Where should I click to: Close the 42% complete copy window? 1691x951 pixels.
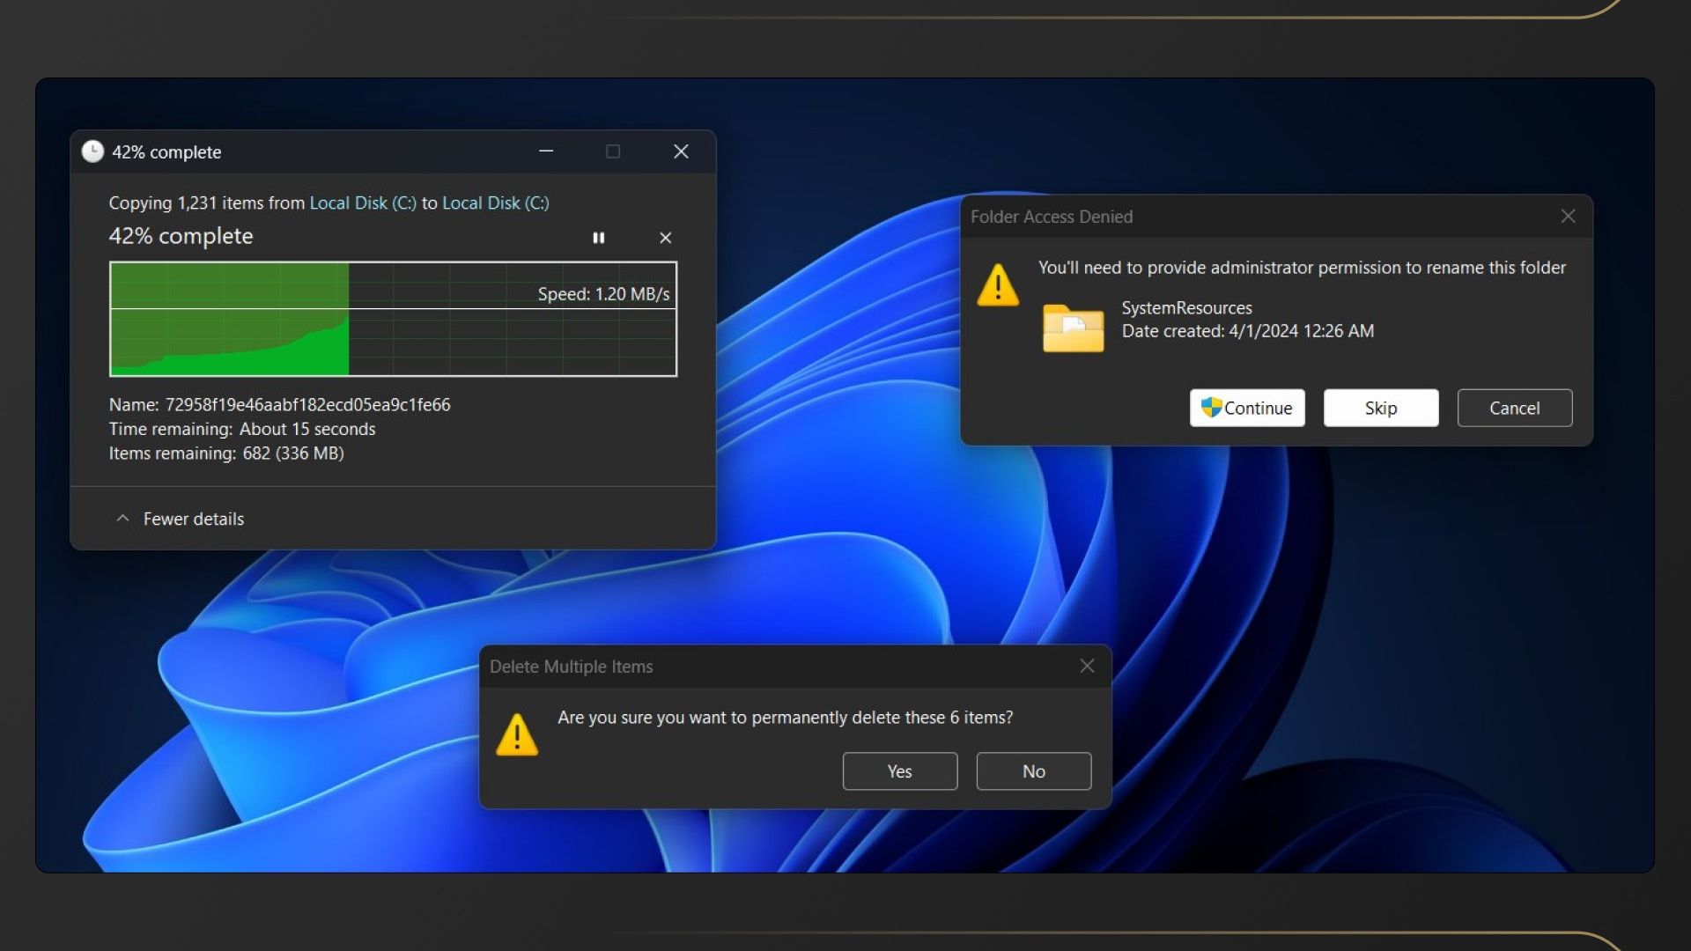click(x=681, y=151)
